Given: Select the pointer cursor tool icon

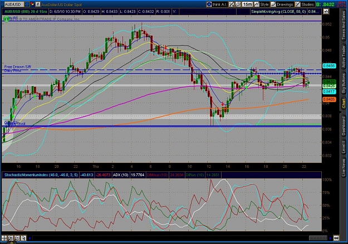Looking at the screenshot, I should click(x=23, y=238).
